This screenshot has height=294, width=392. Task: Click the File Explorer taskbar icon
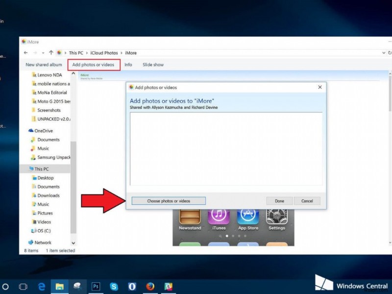click(59, 286)
